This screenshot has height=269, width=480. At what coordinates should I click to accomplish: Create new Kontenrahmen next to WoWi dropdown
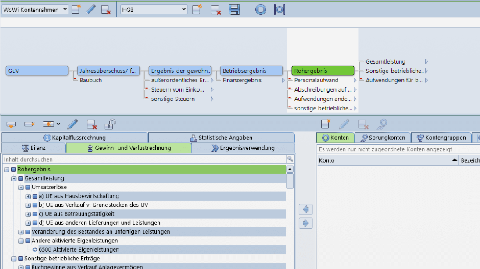point(76,10)
